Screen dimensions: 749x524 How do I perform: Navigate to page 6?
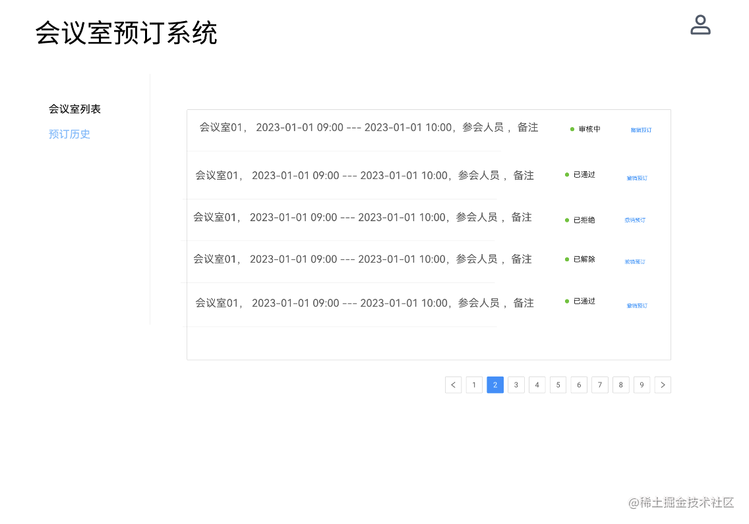point(579,385)
